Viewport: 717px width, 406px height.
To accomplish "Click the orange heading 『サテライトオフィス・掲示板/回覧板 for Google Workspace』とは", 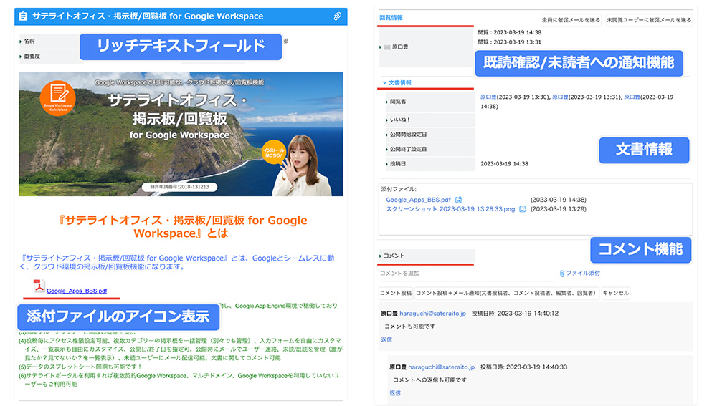I will pyautogui.click(x=183, y=226).
